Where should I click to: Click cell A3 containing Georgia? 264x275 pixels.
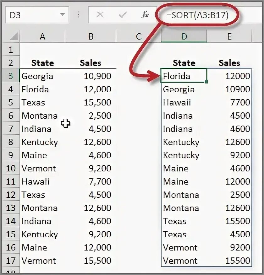(42, 76)
